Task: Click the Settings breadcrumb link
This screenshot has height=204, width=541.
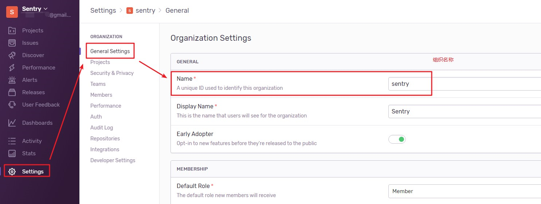Action: [103, 11]
